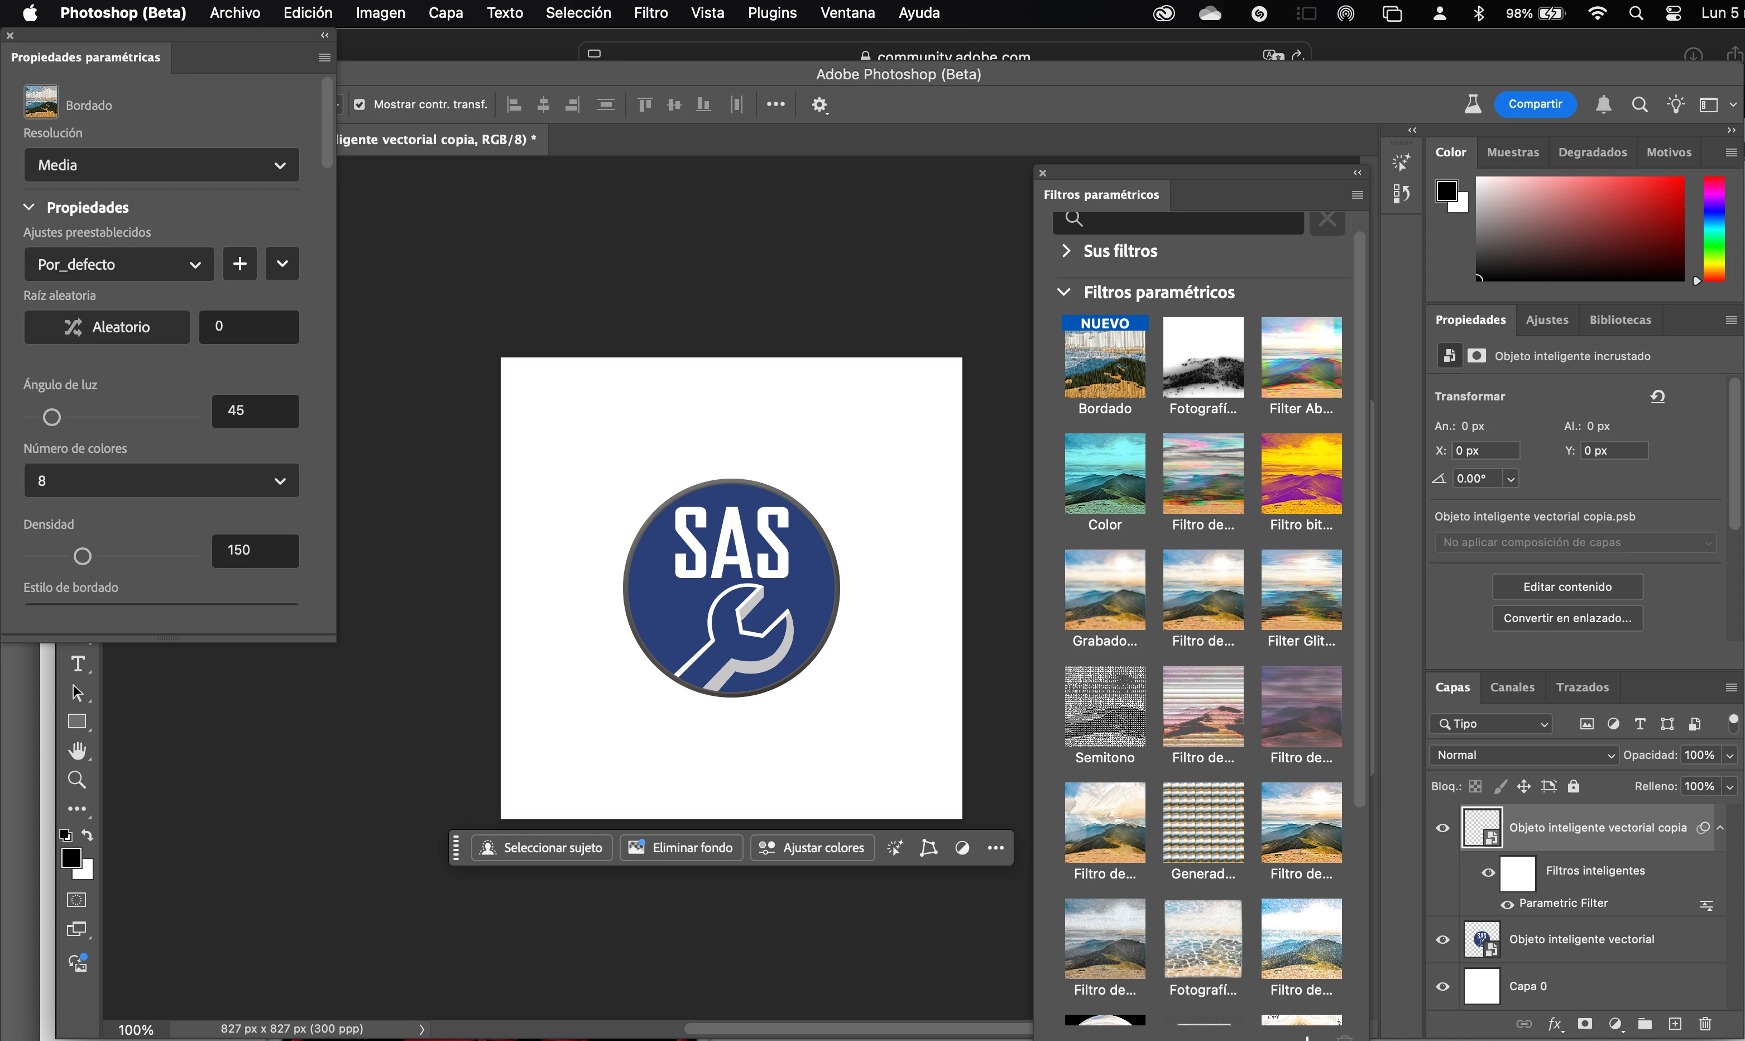This screenshot has height=1041, width=1745.
Task: Hide the Capa 0 layer
Action: [x=1443, y=986]
